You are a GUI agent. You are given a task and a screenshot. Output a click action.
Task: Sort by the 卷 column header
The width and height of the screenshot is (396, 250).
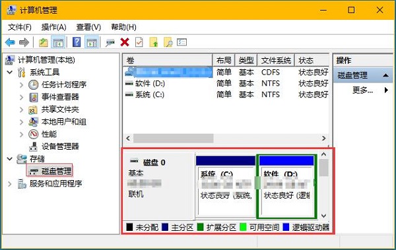coord(168,60)
